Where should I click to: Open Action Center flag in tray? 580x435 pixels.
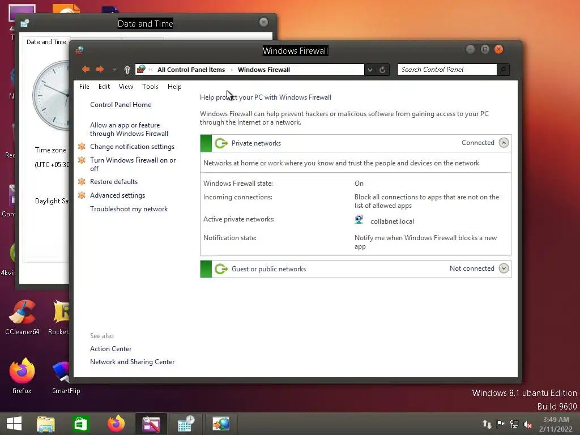501,424
